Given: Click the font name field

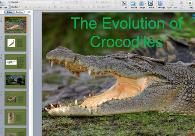Looking at the screenshot, I should [38, 2].
